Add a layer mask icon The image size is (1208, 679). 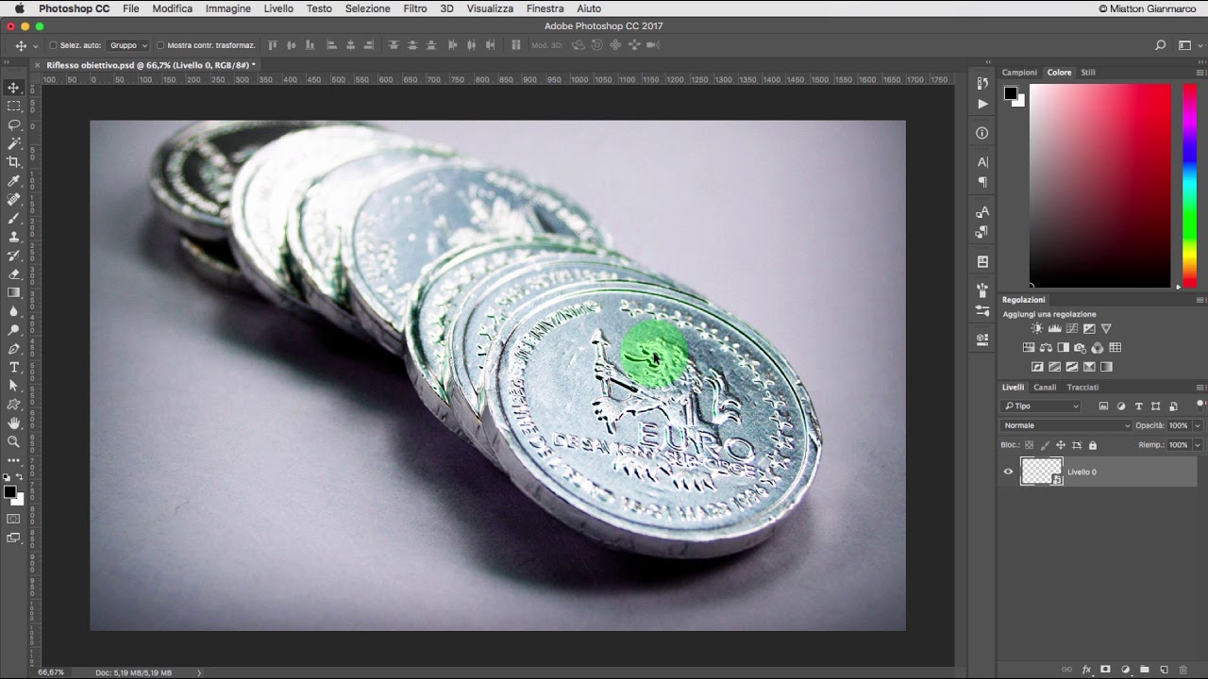click(x=1105, y=670)
